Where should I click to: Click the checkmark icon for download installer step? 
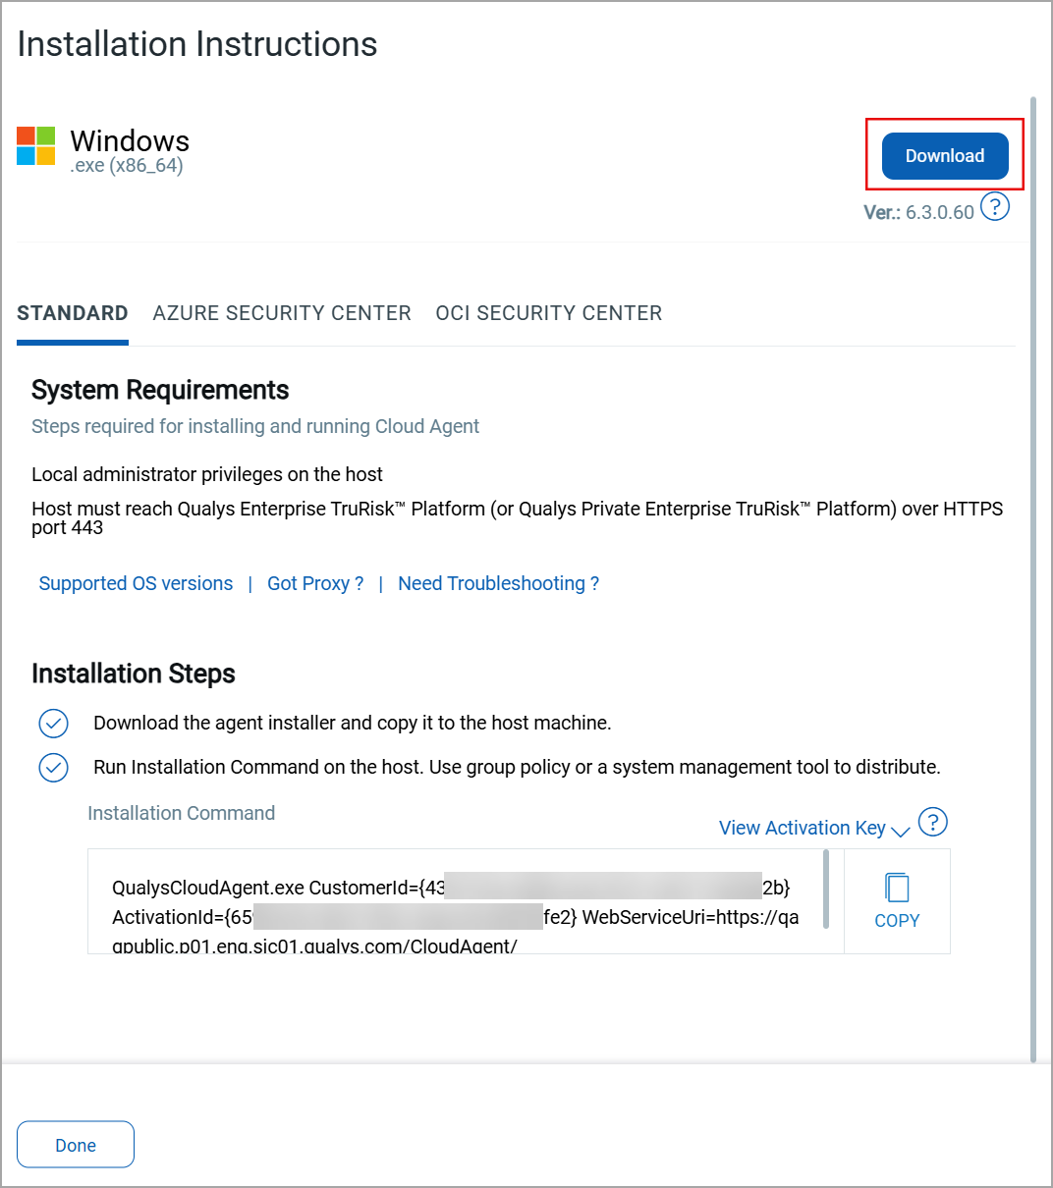click(x=53, y=724)
